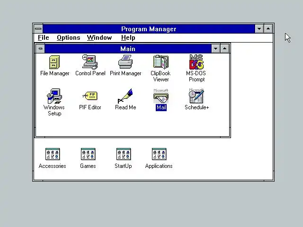
Task: Select the Windows Setup icon
Action: [x=54, y=96]
